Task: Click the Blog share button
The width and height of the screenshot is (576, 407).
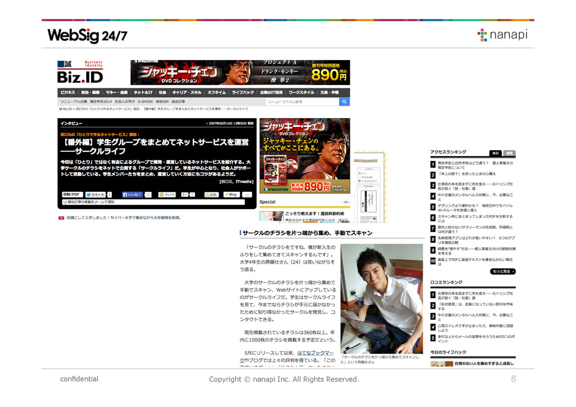Action: (231, 195)
